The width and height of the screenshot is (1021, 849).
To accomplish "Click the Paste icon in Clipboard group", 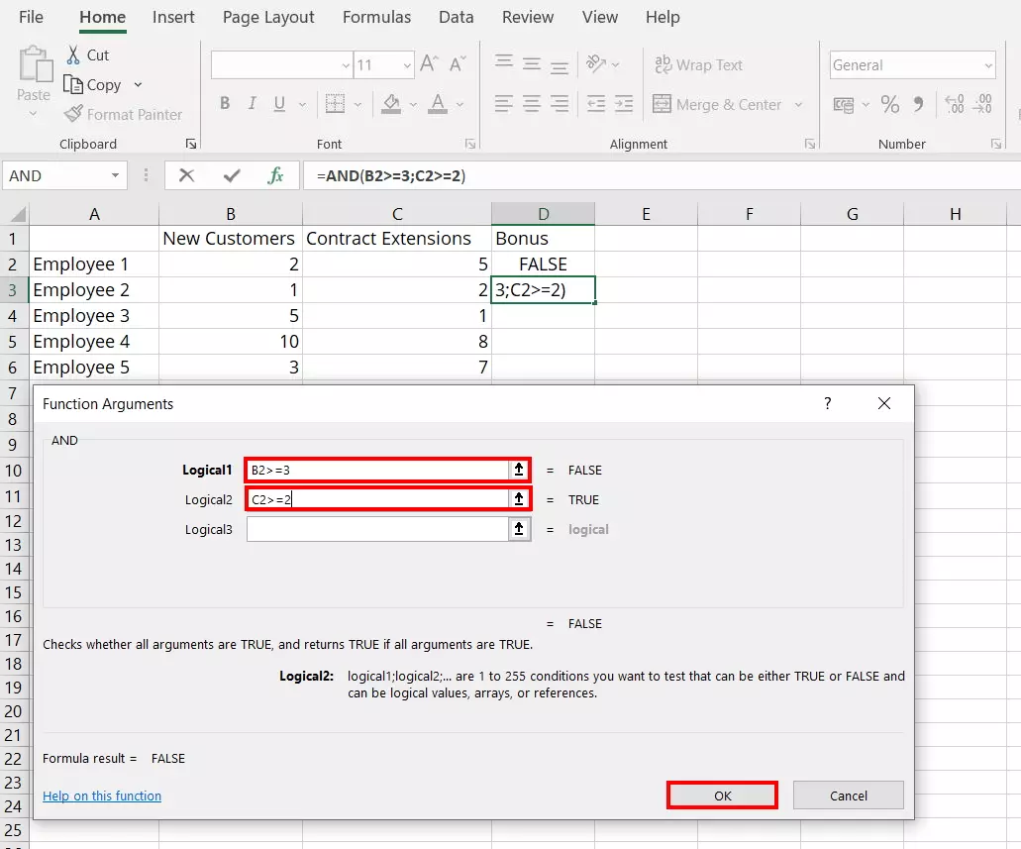I will point(36,63).
